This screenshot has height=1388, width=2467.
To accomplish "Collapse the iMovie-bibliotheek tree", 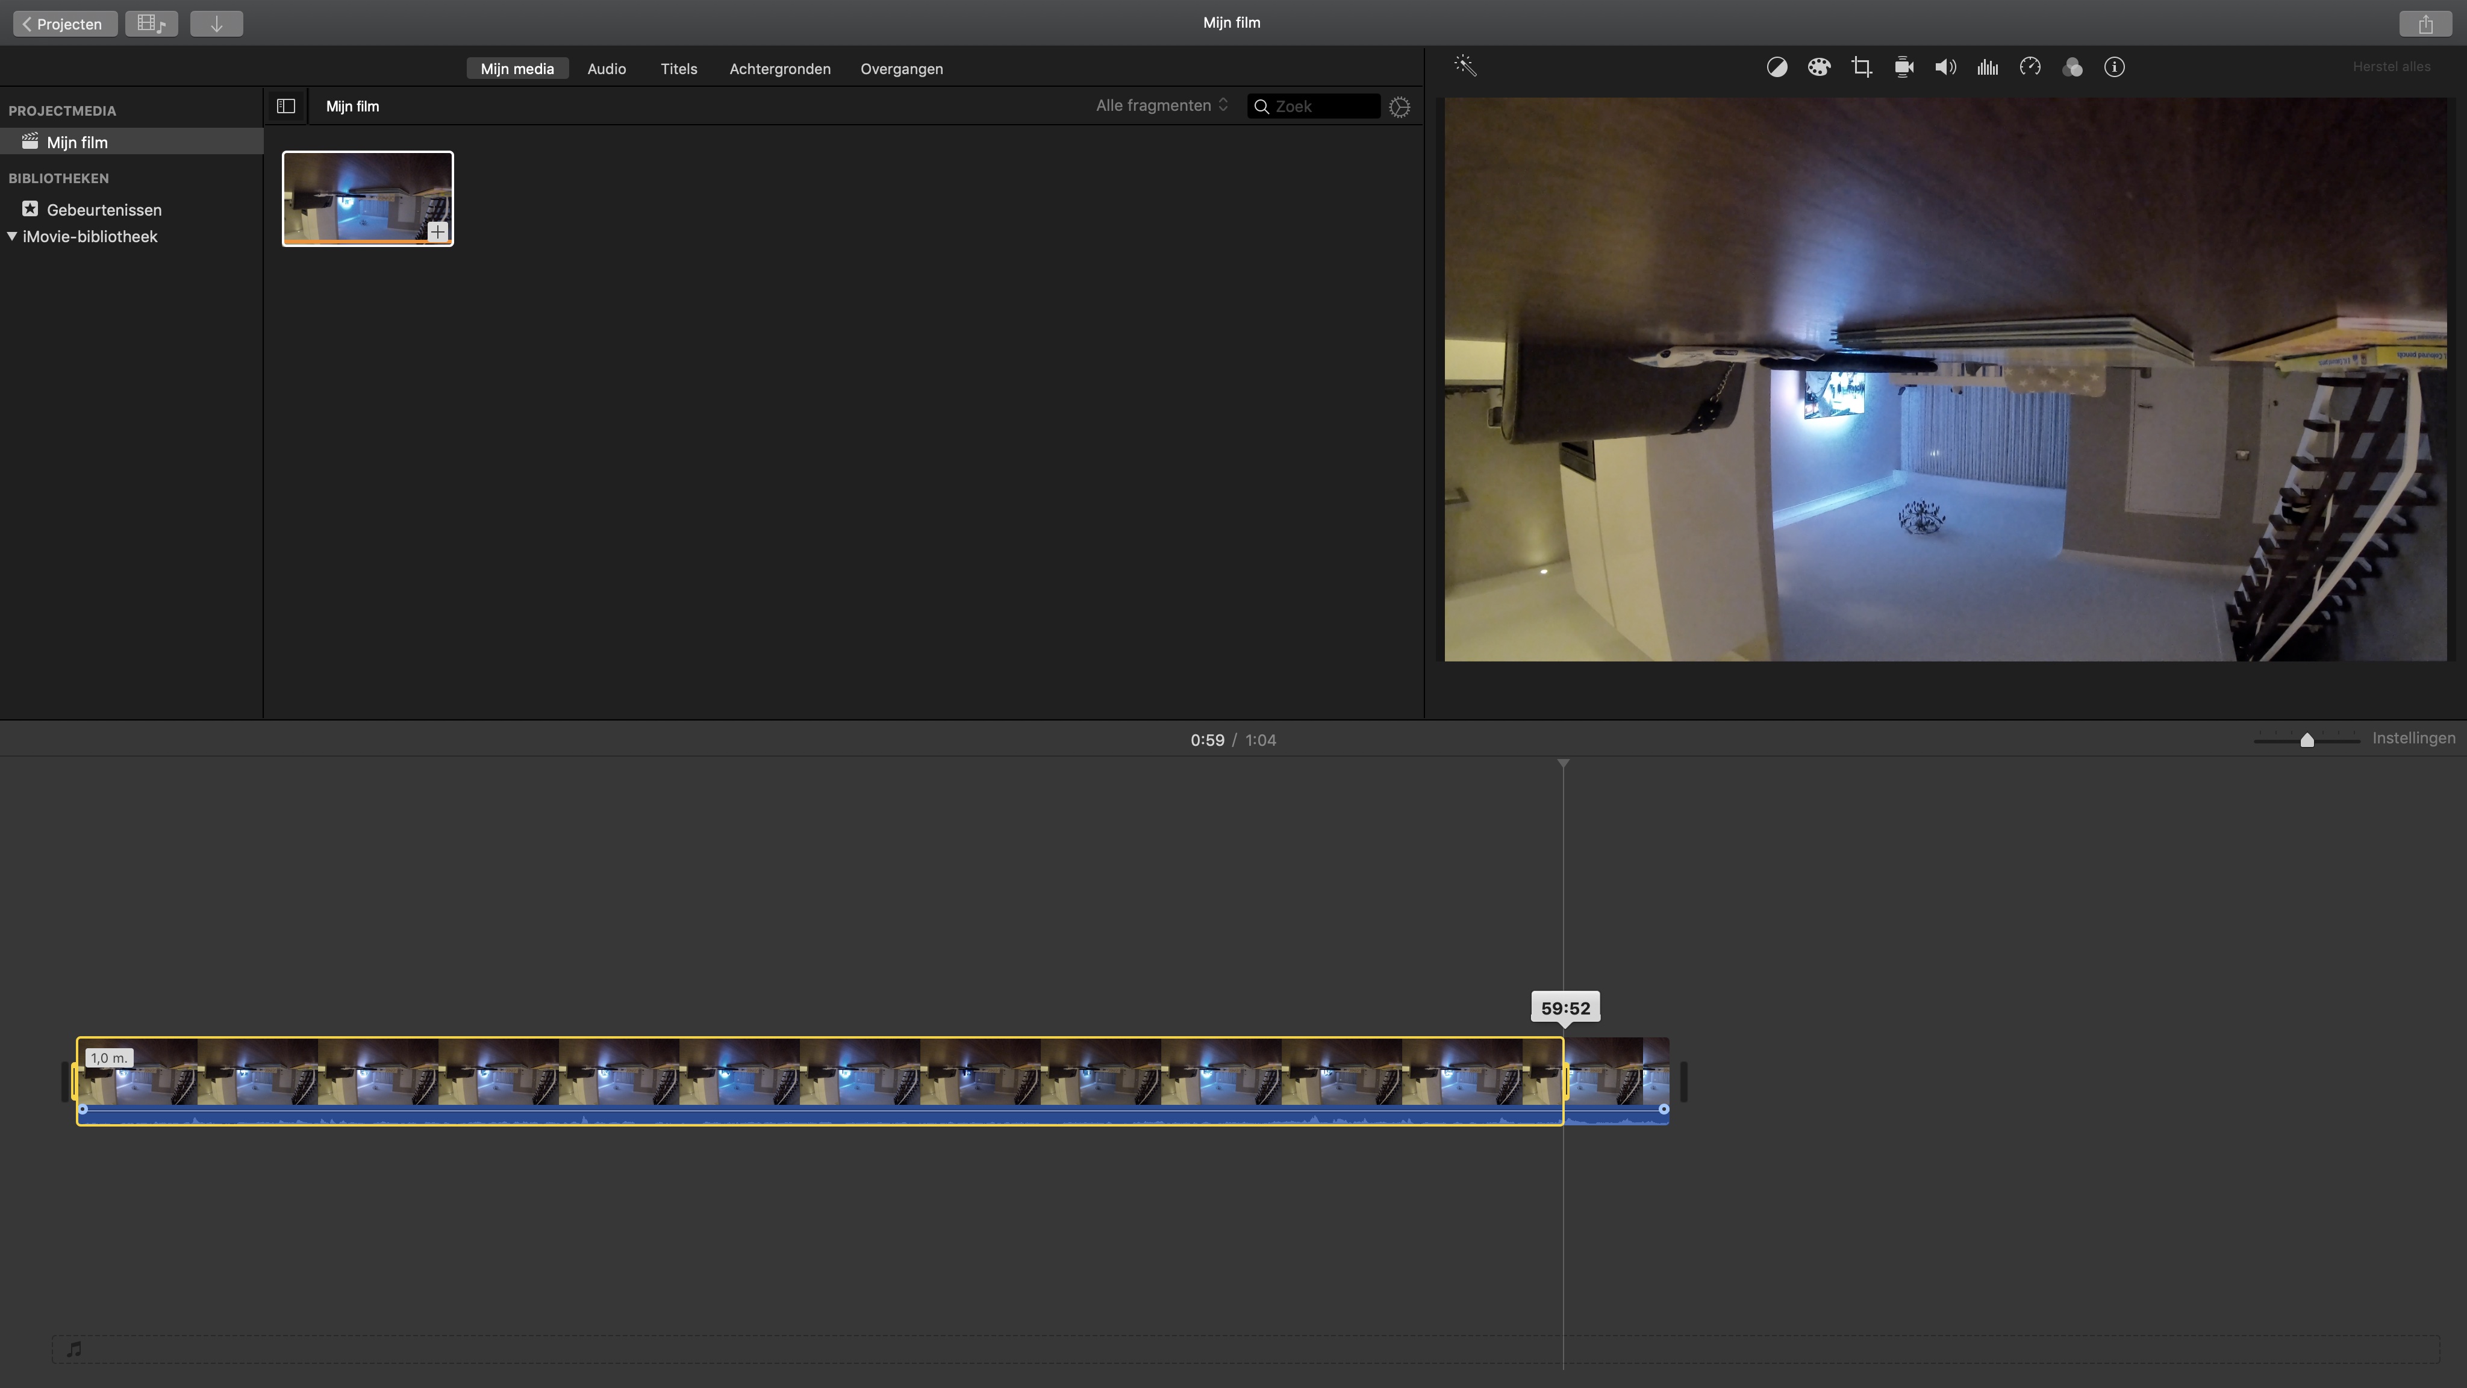I will [x=13, y=237].
